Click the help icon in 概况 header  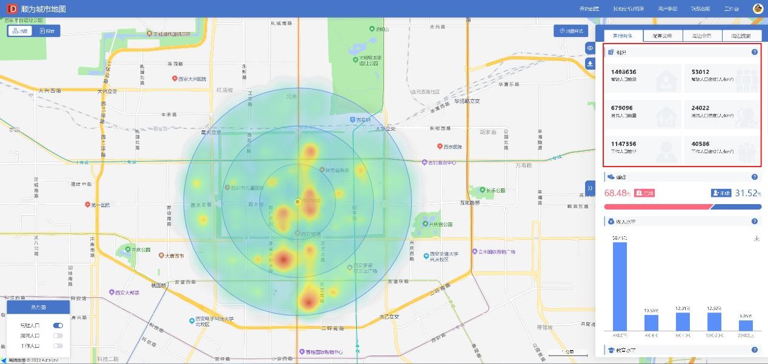pos(755,52)
